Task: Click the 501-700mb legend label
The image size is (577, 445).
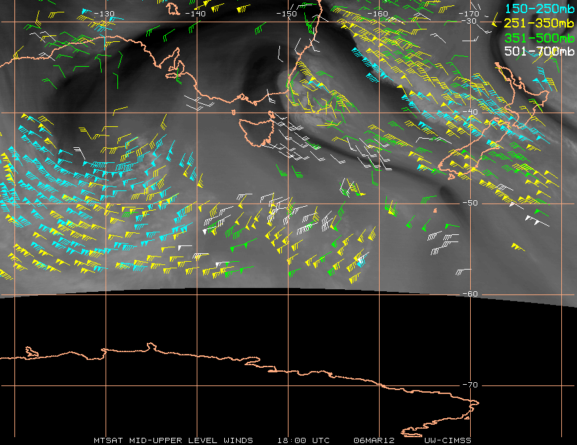Action: (539, 51)
